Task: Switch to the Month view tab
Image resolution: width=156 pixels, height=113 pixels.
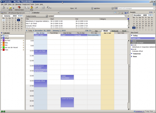Action: (x=124, y=31)
